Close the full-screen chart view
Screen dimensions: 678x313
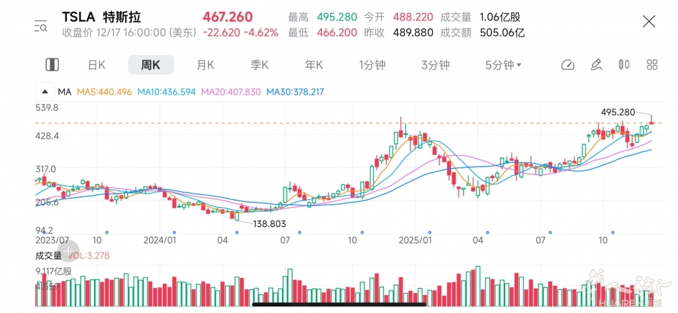click(x=649, y=22)
